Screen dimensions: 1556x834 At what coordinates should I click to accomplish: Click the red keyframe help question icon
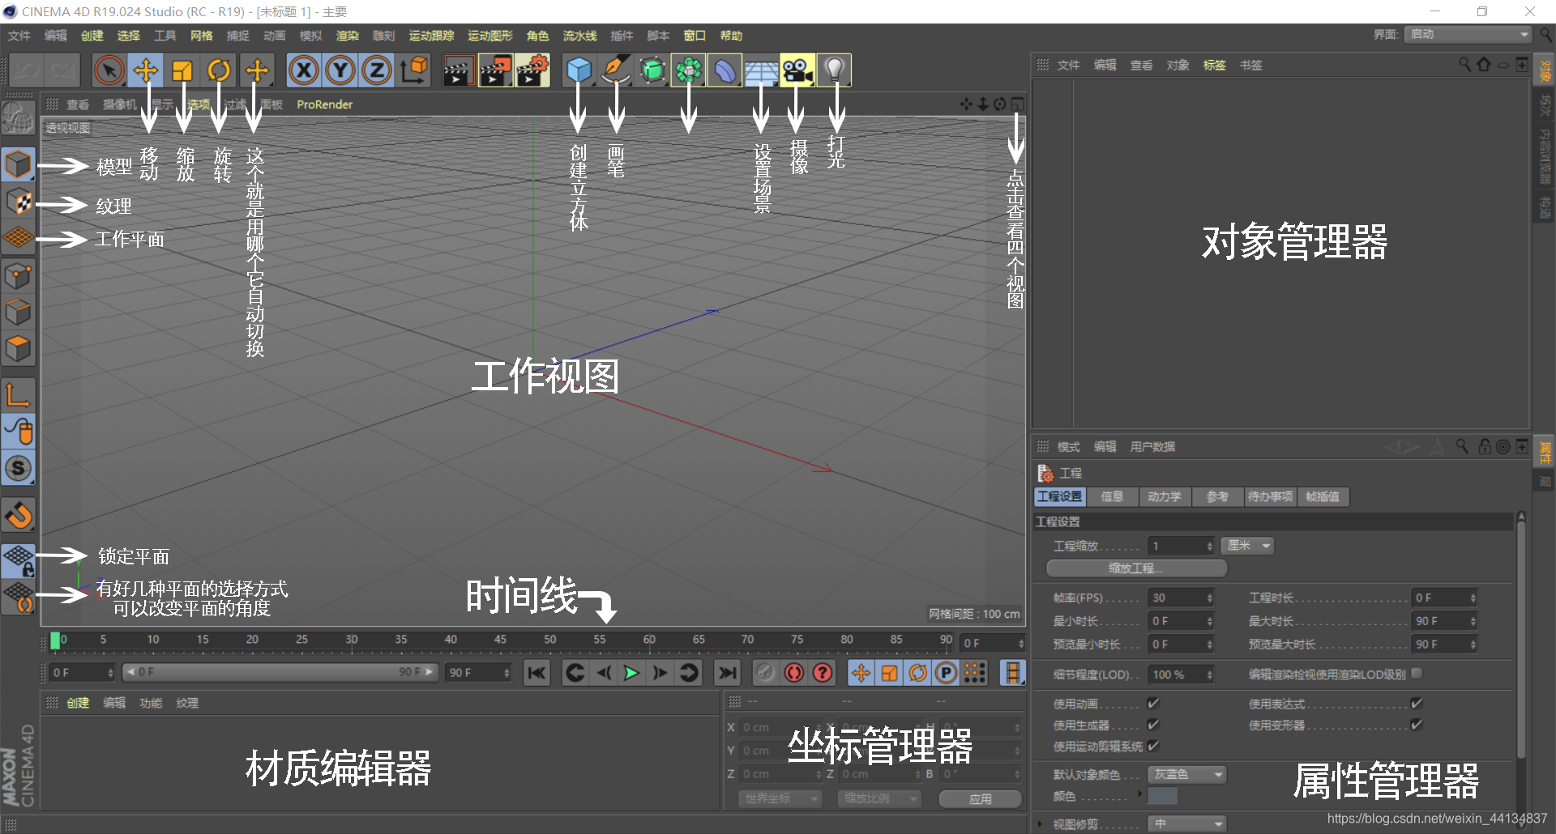(x=823, y=673)
